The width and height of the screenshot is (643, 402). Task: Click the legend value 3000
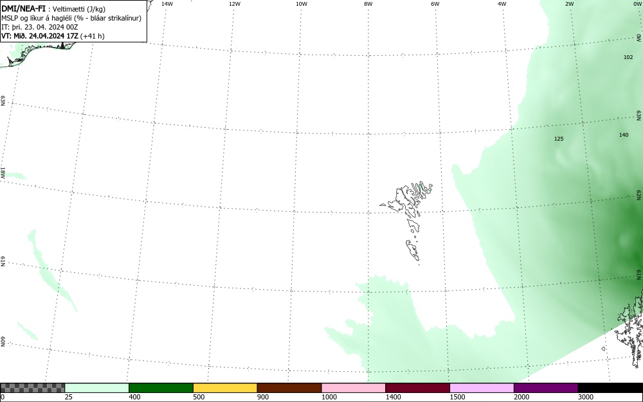tap(586, 397)
